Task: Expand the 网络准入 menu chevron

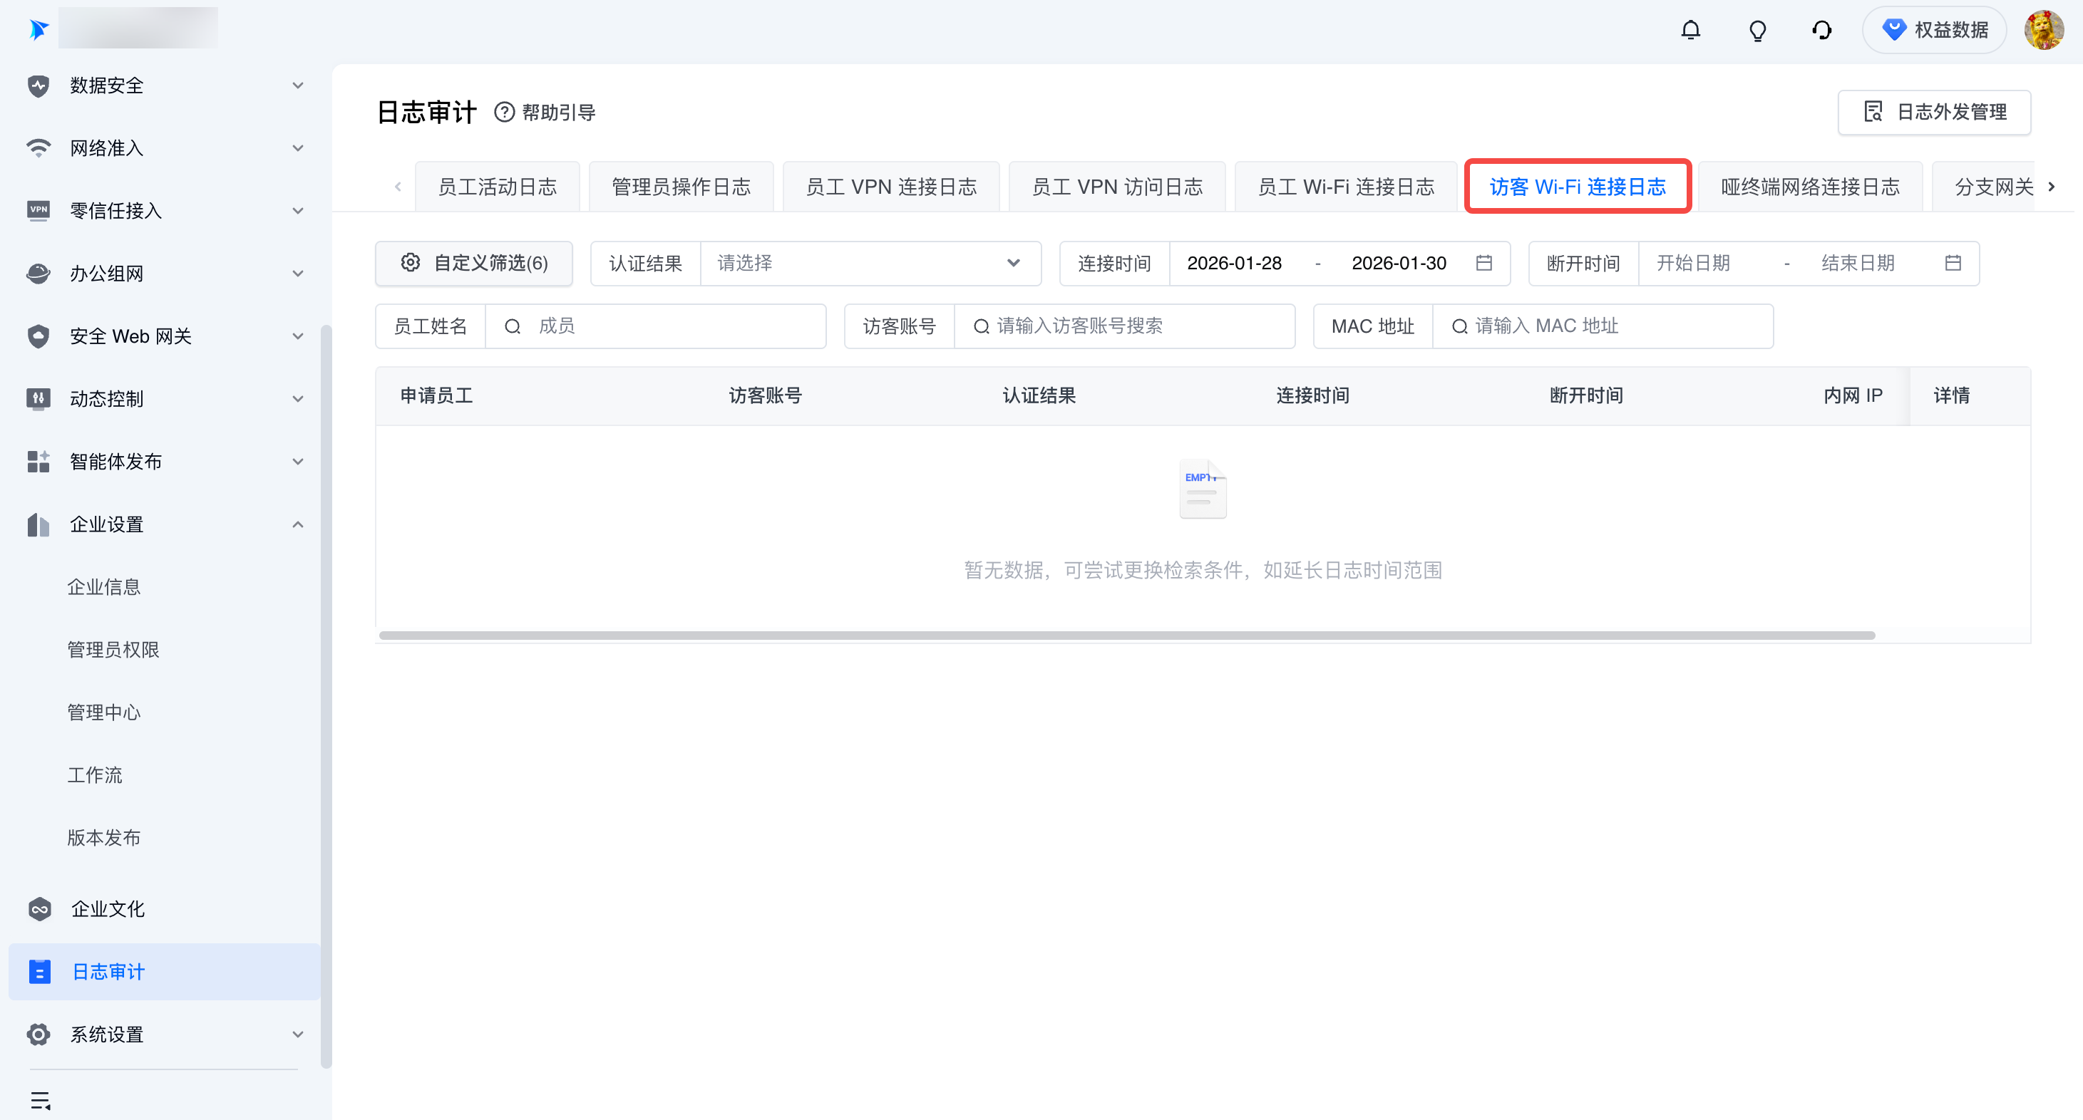Action: [x=297, y=148]
